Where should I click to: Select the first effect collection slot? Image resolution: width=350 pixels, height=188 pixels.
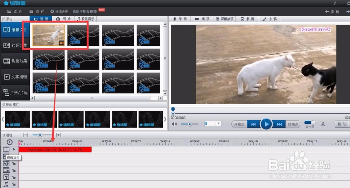(17, 119)
